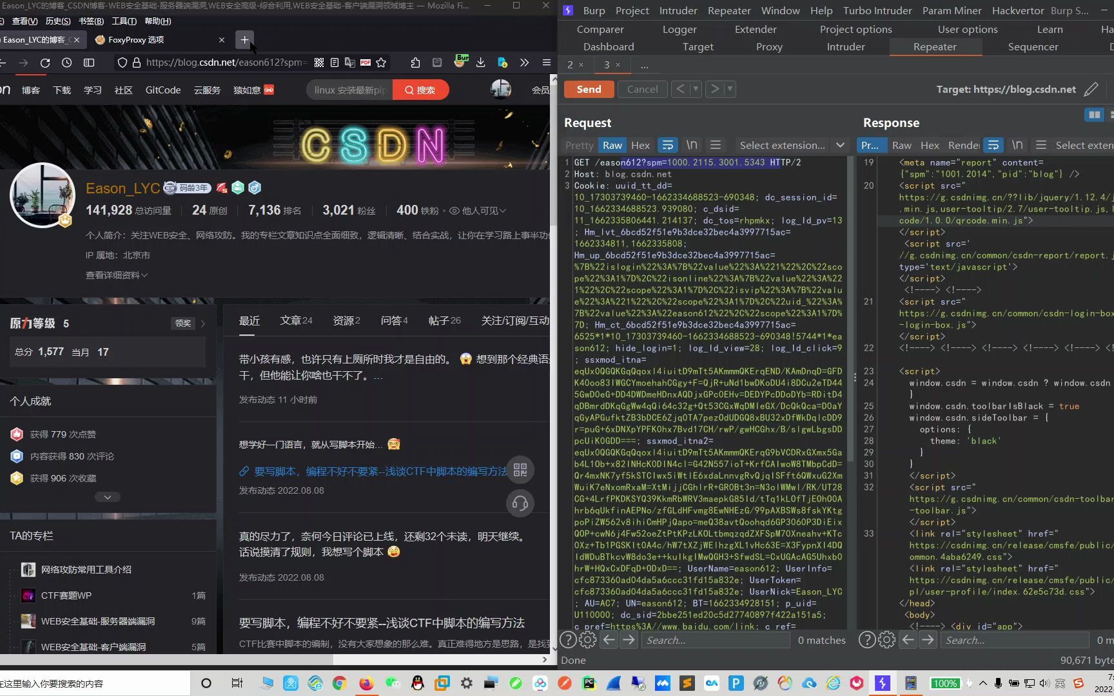Toggle reader view in address bar
Viewport: 1114px width, 696px height.
335,63
